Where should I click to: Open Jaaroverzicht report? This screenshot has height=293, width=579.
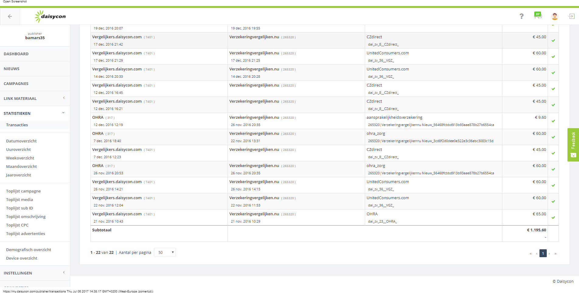(19, 175)
